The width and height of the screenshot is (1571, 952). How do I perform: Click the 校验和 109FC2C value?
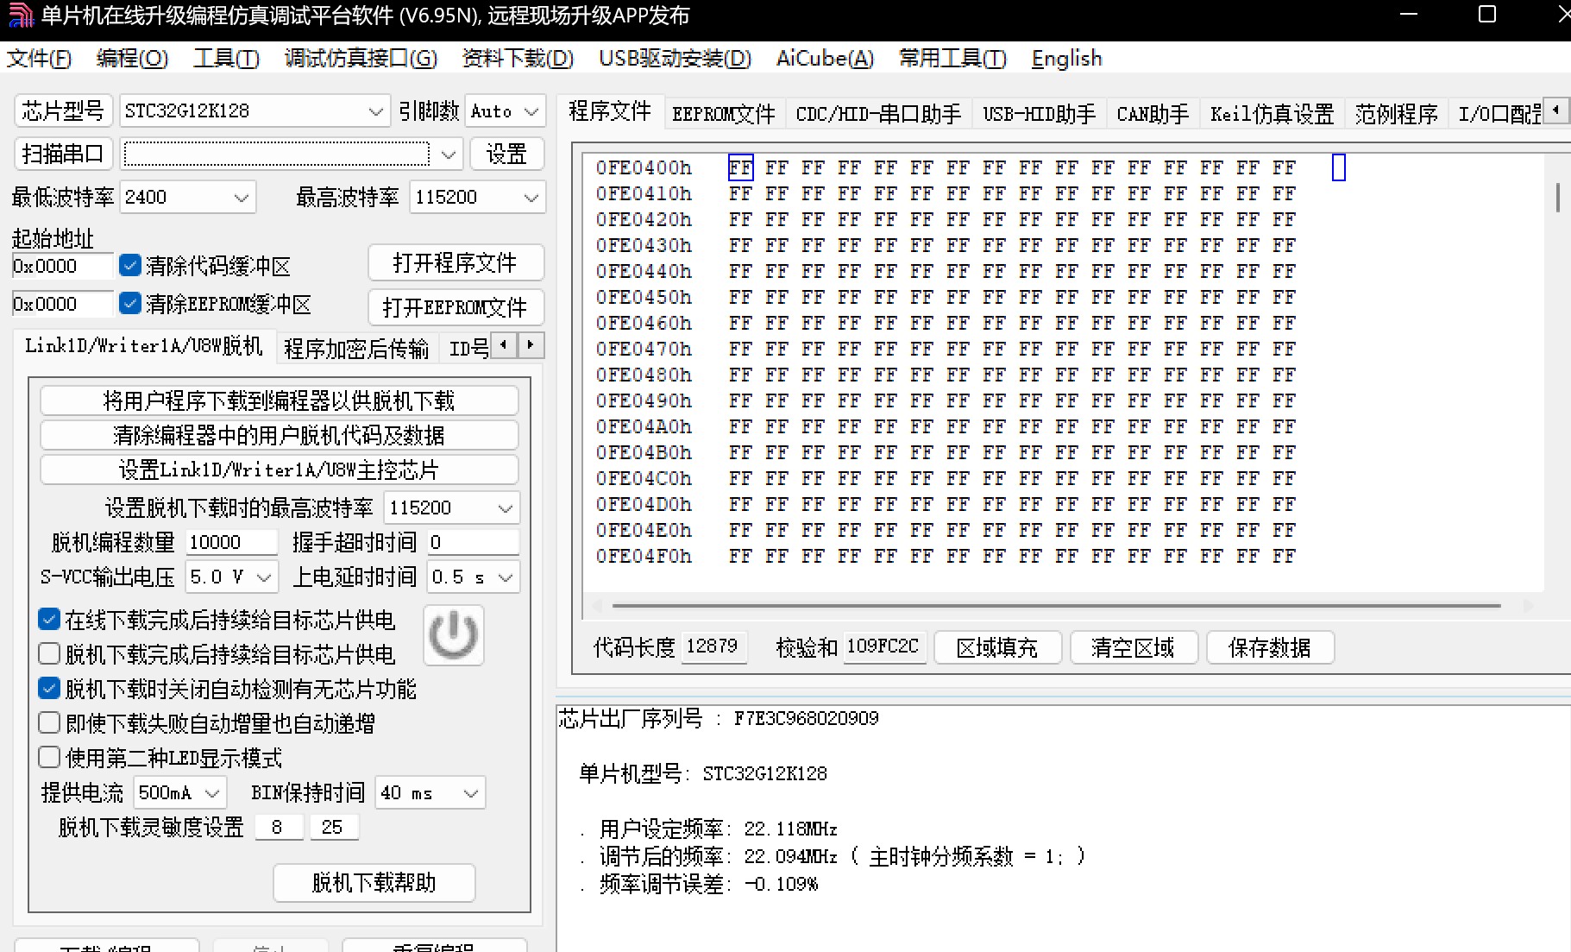point(883,646)
